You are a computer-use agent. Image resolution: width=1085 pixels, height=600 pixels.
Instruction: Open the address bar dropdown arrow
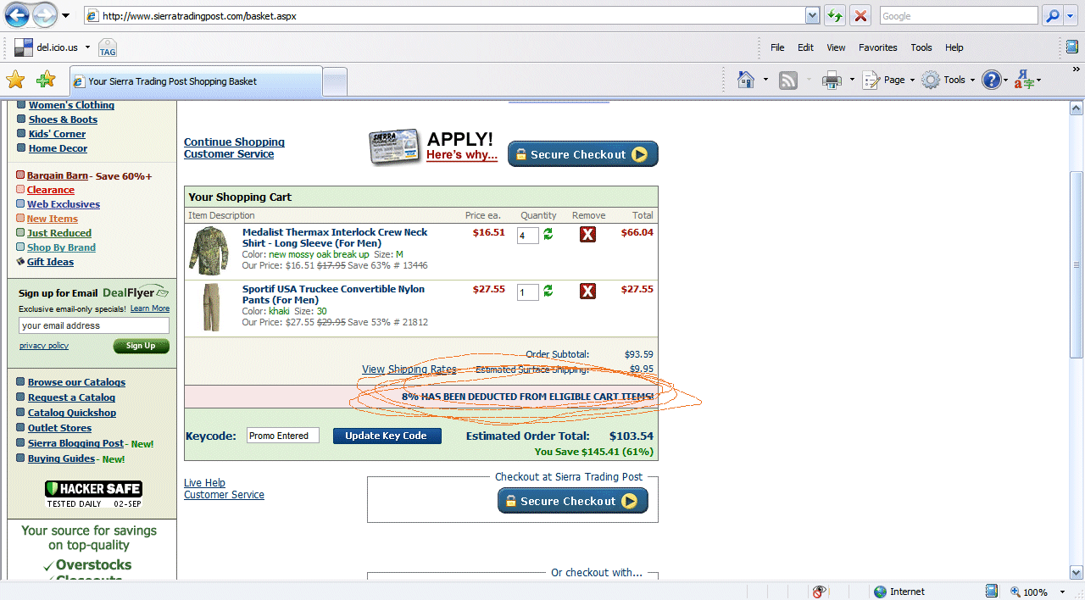tap(812, 15)
